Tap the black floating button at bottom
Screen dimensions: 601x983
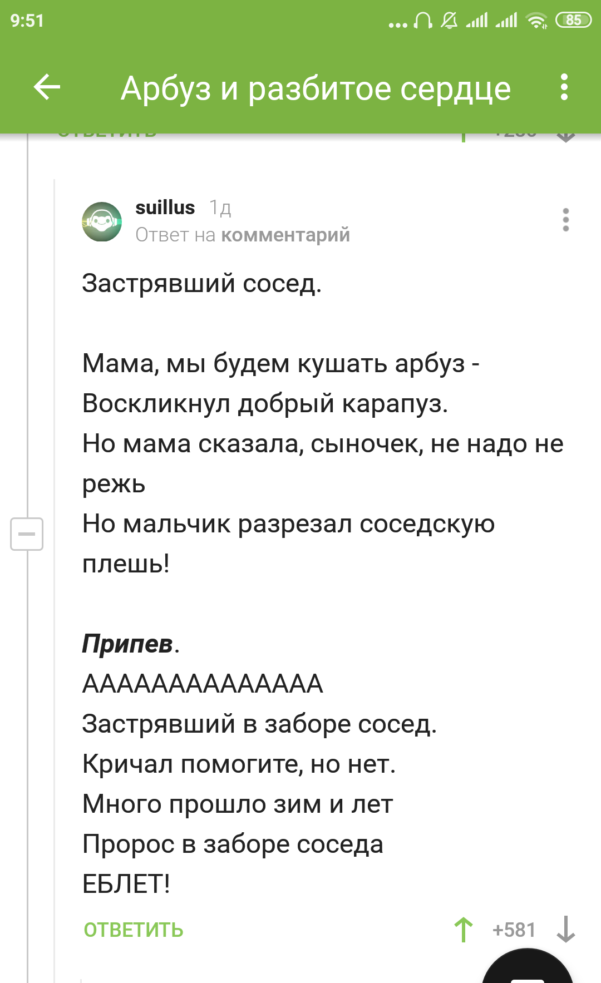527,967
